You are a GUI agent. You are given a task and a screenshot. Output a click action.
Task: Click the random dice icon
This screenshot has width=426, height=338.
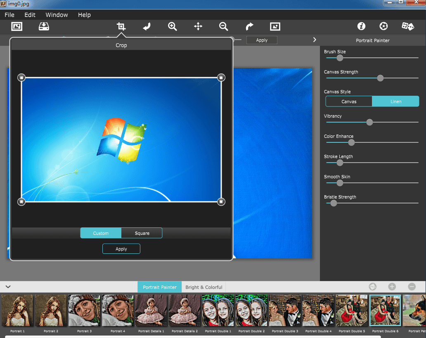click(408, 26)
